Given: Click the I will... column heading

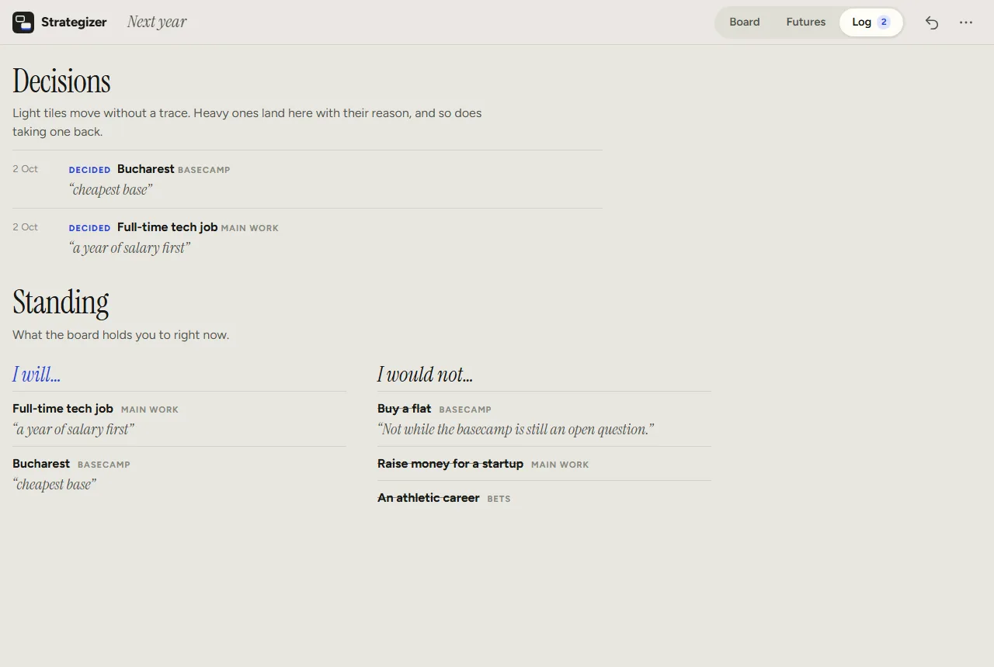Looking at the screenshot, I should coord(36,375).
